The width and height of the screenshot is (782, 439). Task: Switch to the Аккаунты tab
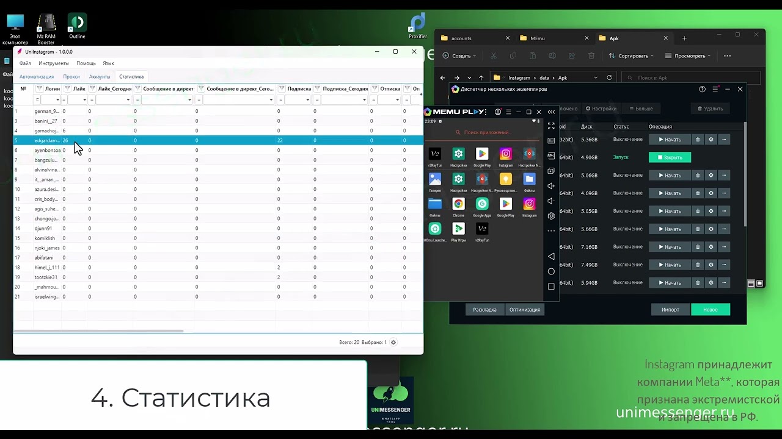100,77
